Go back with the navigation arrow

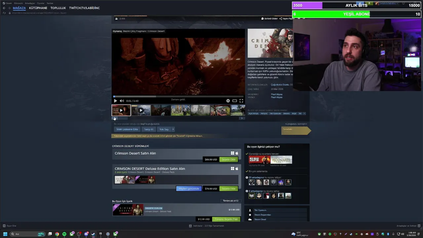click(4, 8)
